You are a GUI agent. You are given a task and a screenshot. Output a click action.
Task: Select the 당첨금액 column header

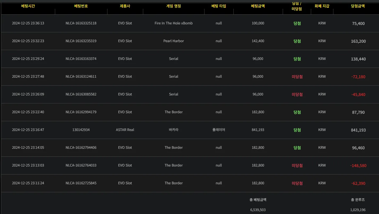click(x=358, y=6)
